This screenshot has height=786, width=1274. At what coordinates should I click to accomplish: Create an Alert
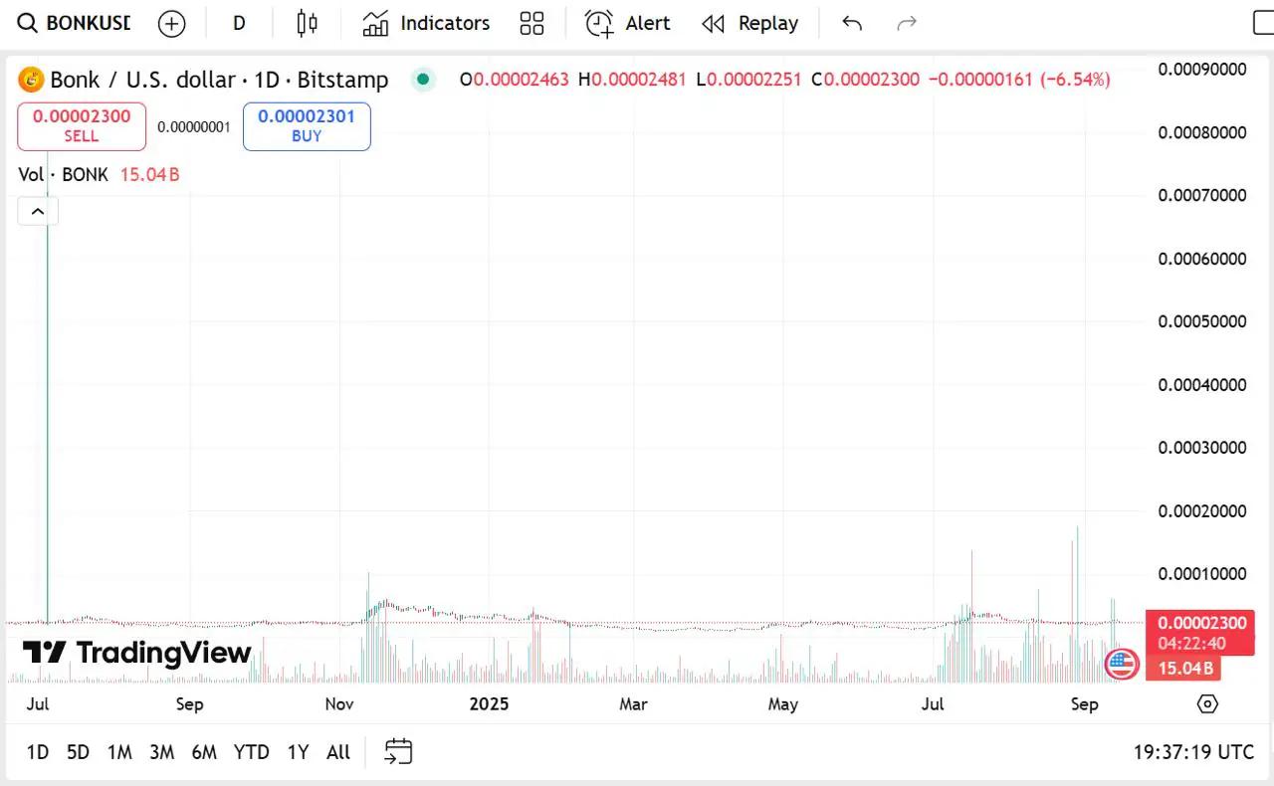627,24
